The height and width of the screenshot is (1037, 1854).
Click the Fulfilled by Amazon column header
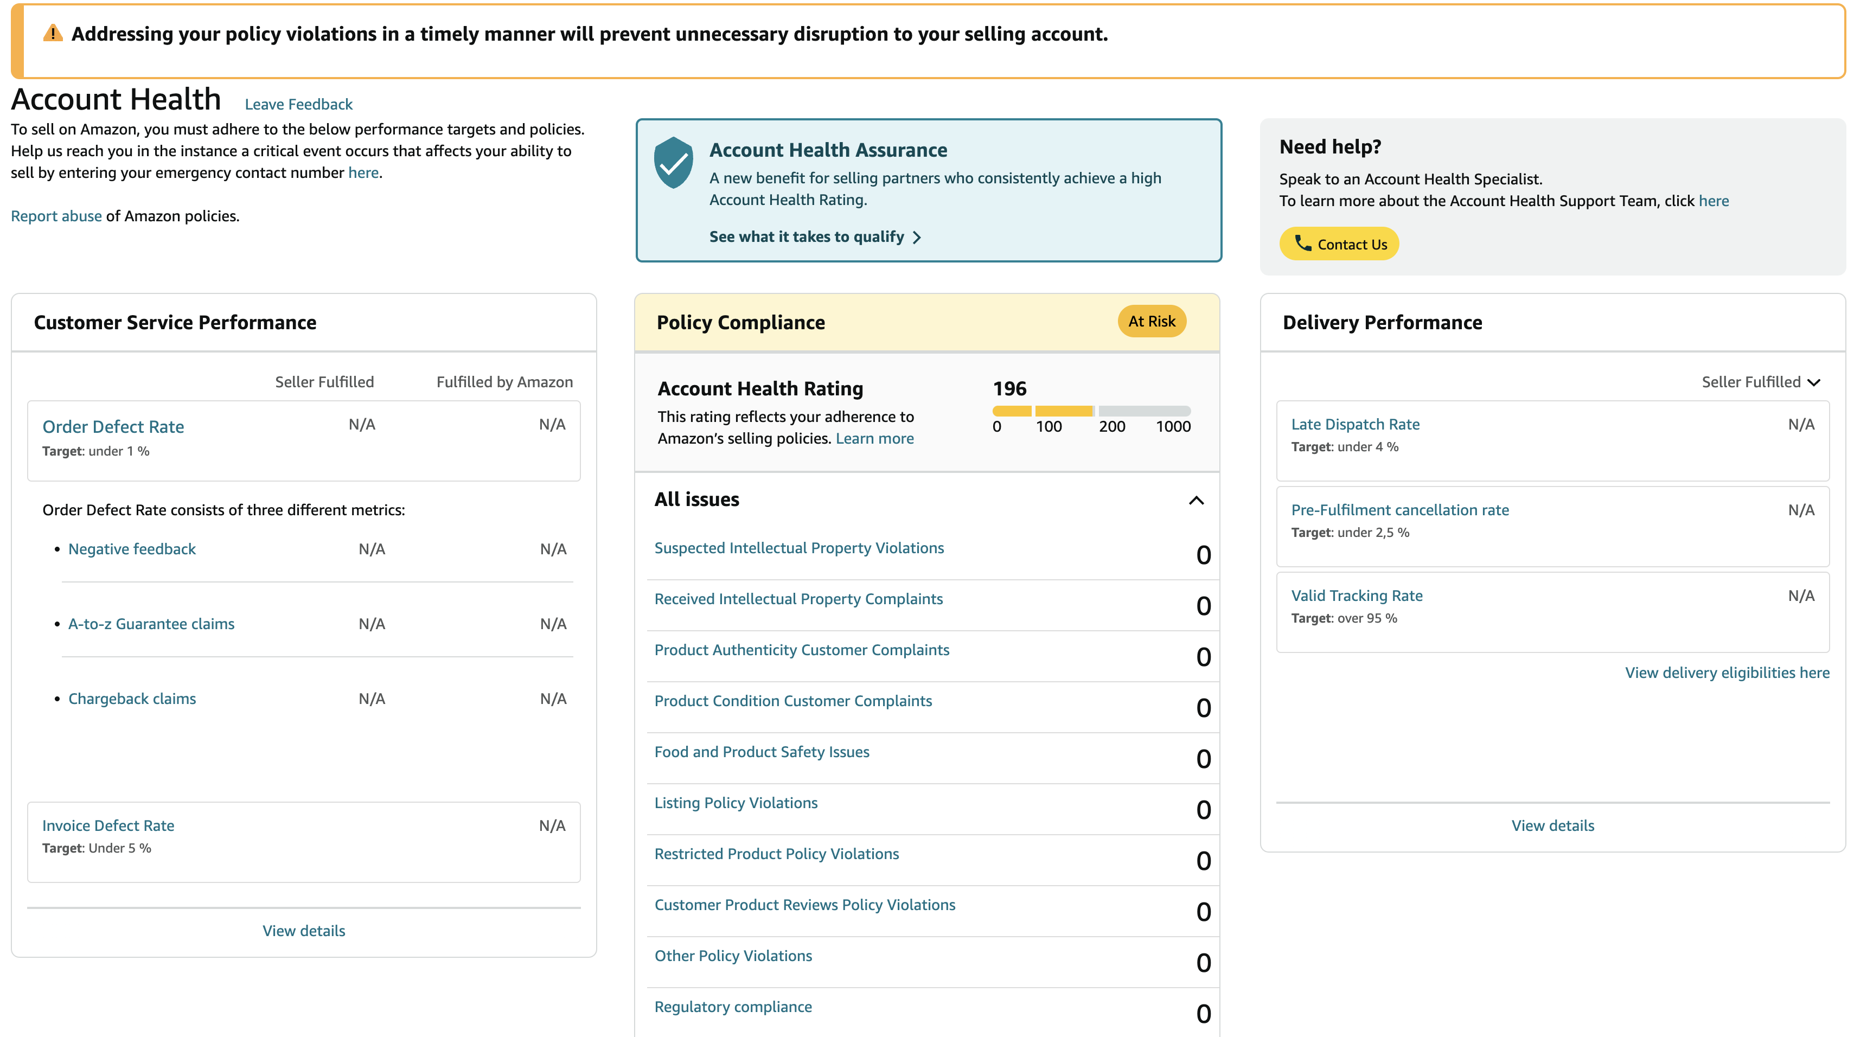[x=504, y=382]
